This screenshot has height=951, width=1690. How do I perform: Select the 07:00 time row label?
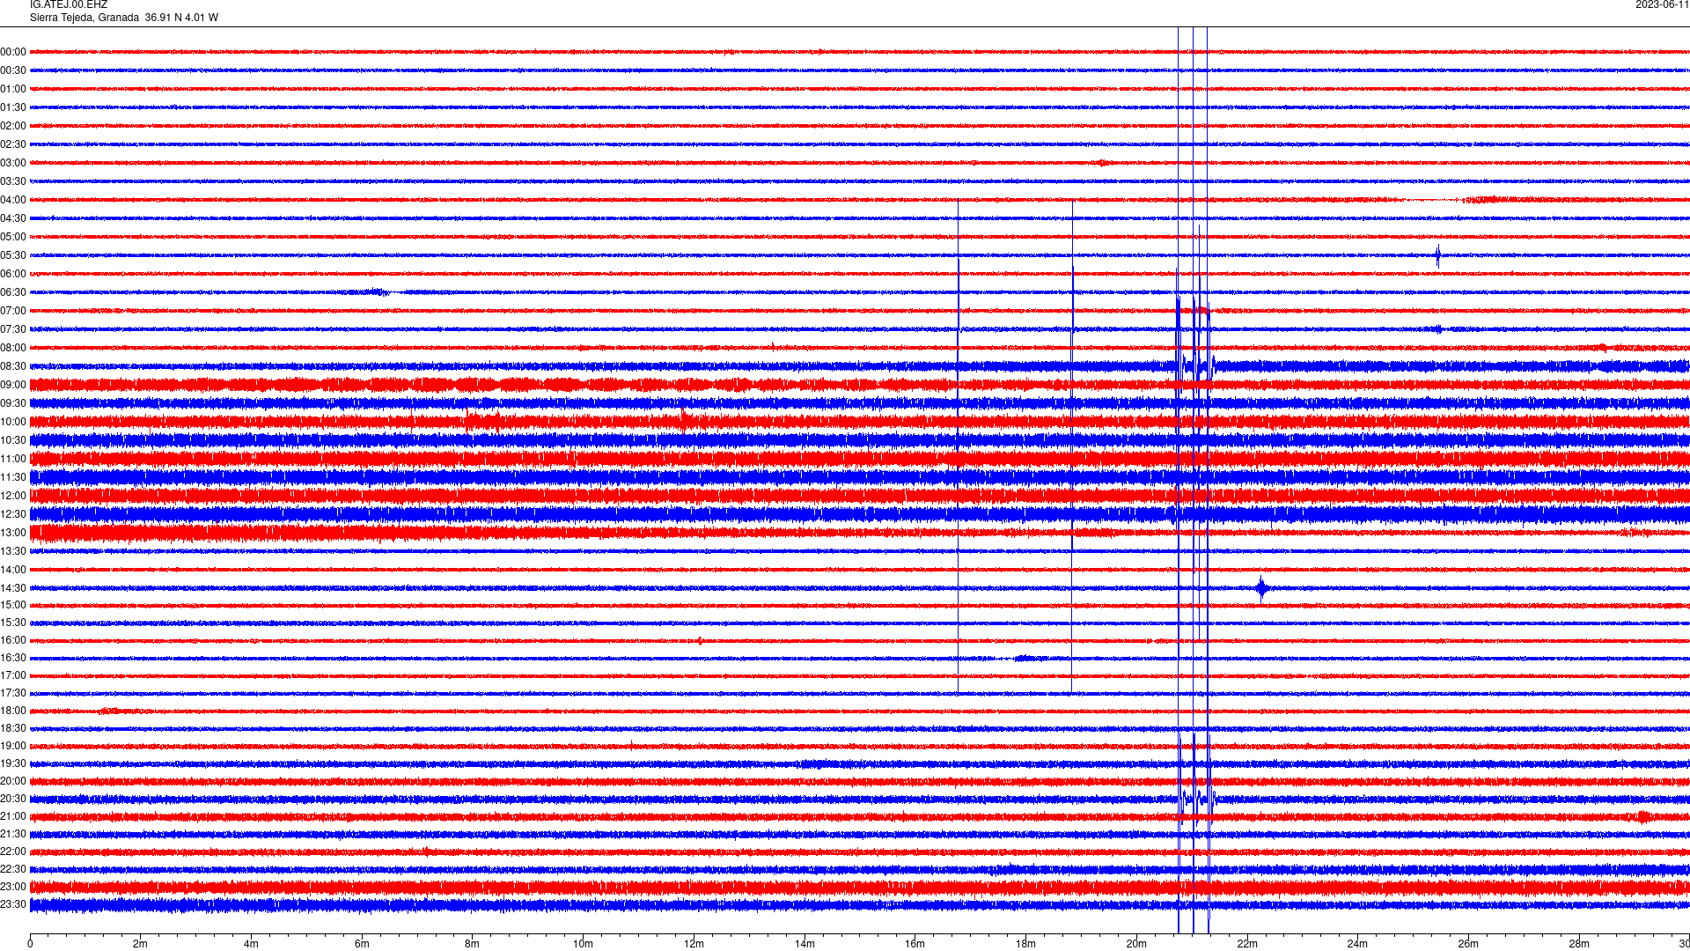(x=13, y=311)
